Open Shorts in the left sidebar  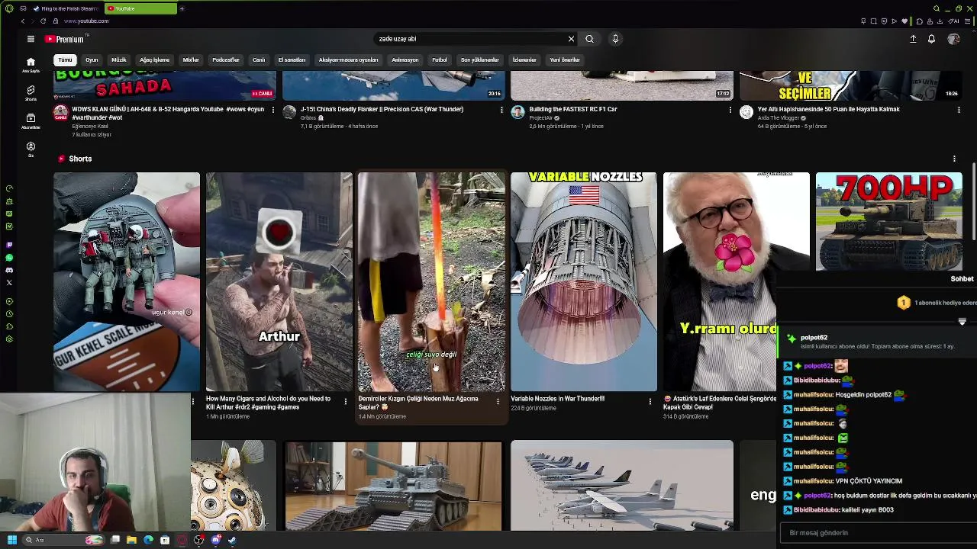point(31,93)
